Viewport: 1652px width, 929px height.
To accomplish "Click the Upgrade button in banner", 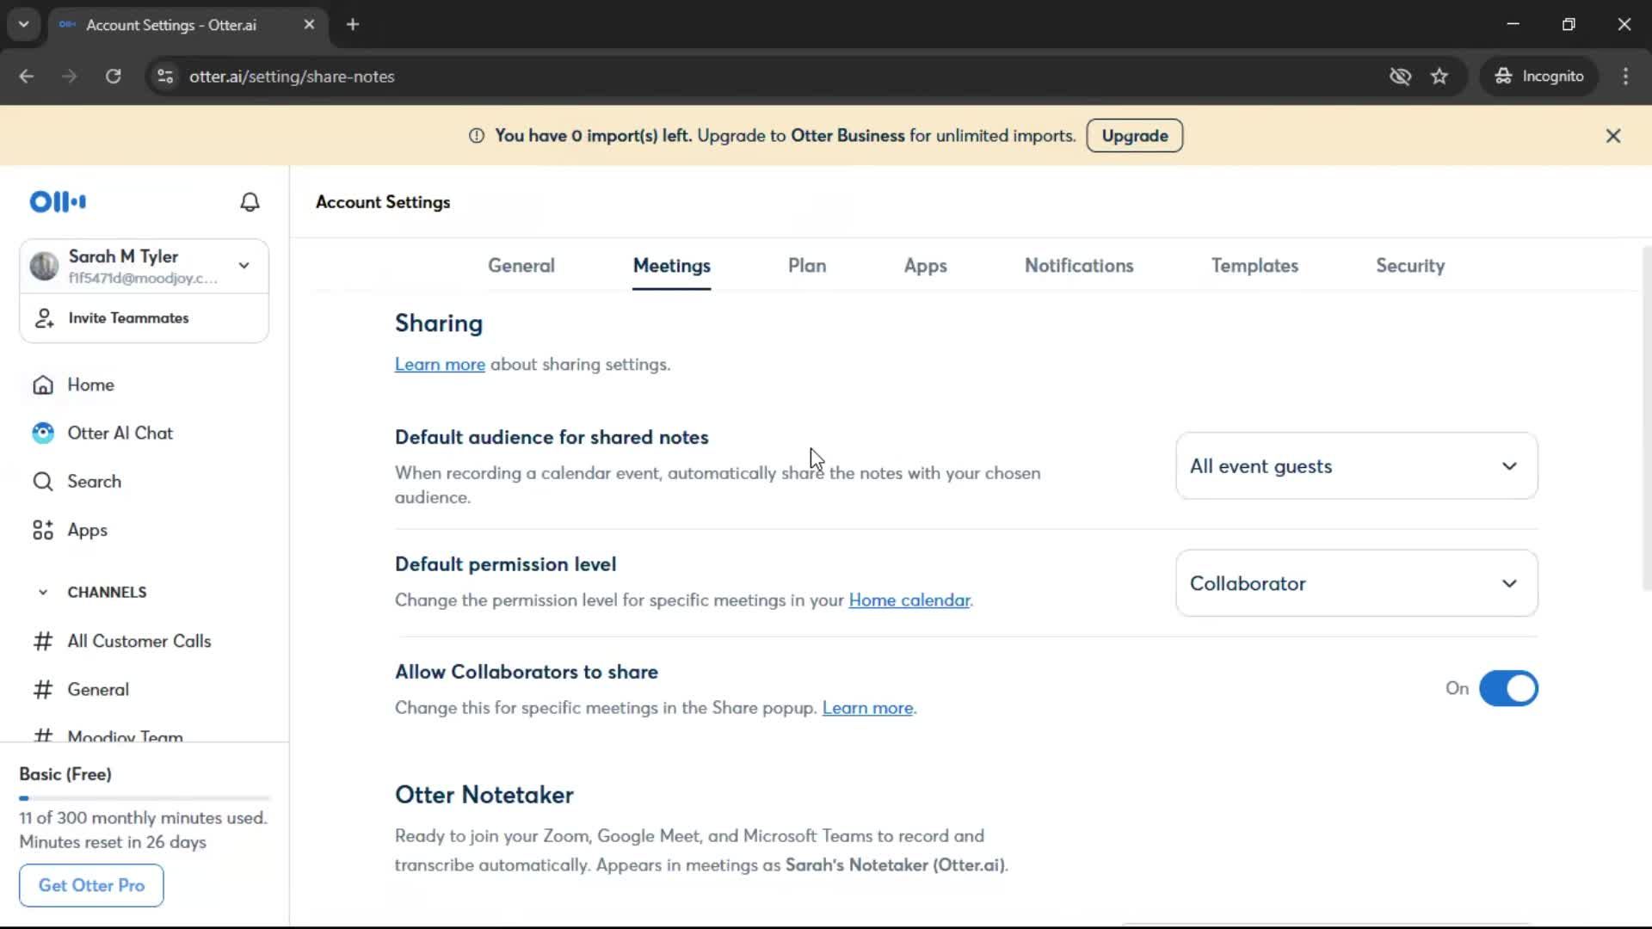I will 1134,136.
